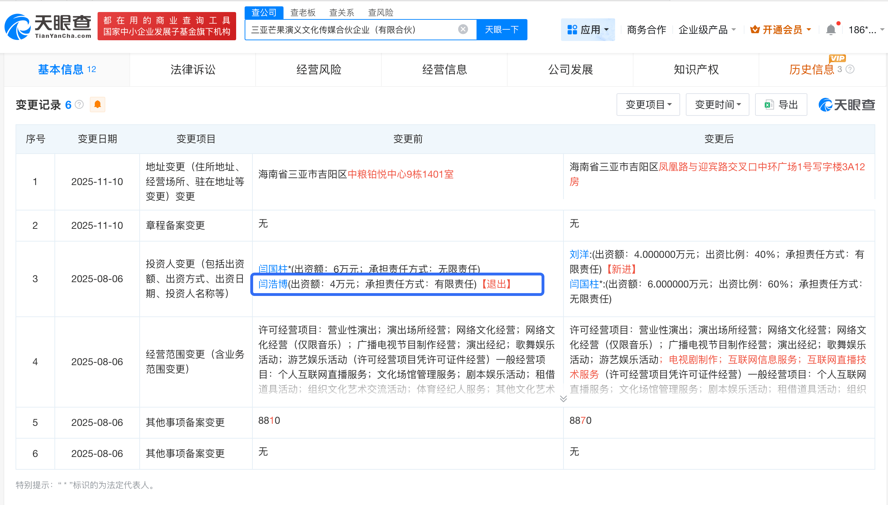Click the 天眼一下 search button
The image size is (888, 505).
[x=501, y=29]
